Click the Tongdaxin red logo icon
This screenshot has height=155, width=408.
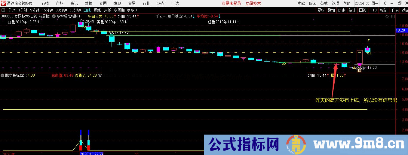(x=3, y=3)
